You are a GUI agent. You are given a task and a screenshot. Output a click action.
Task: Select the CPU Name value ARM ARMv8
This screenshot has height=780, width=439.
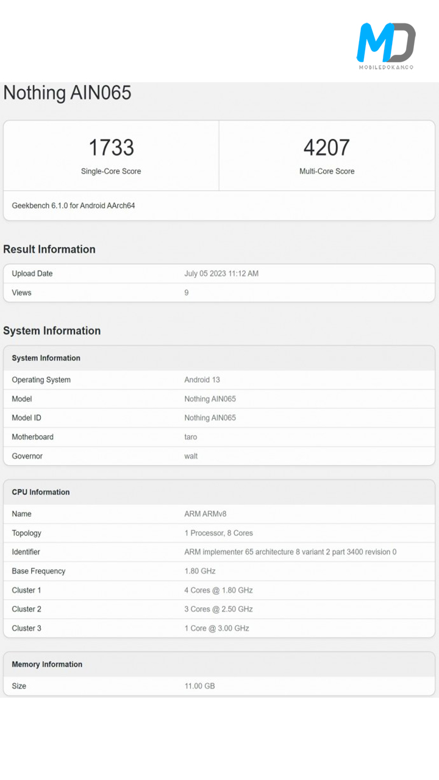205,514
